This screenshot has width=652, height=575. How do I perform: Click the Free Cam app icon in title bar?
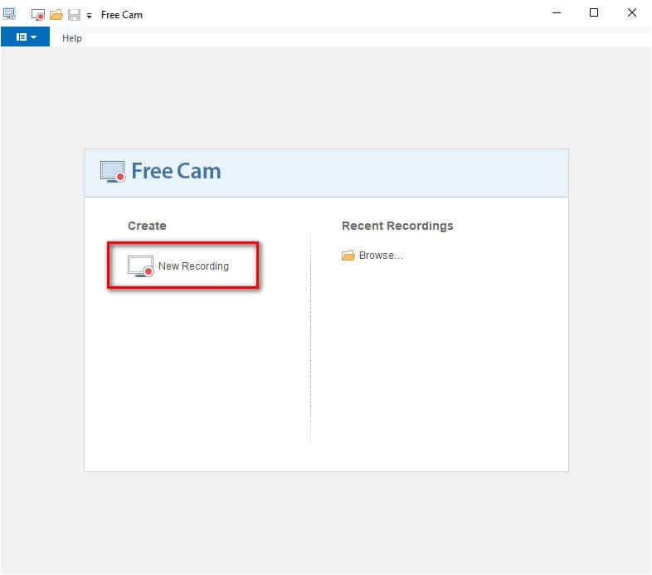point(10,13)
